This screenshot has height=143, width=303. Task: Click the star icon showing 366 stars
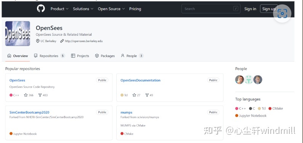(x=26, y=95)
